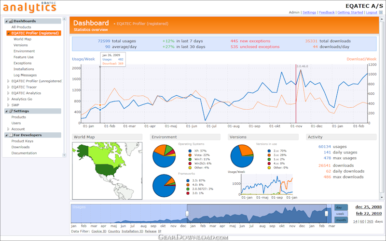
Task: Open All Products dashboard
Action: pos(21,27)
